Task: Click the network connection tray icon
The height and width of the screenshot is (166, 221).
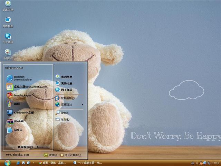Action: (x=204, y=163)
